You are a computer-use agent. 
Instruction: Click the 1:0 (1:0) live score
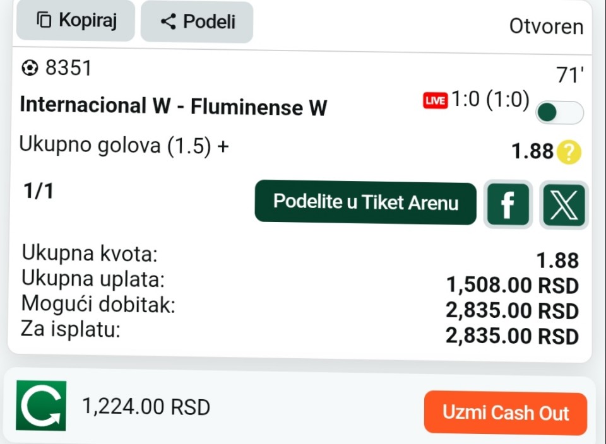tap(490, 99)
